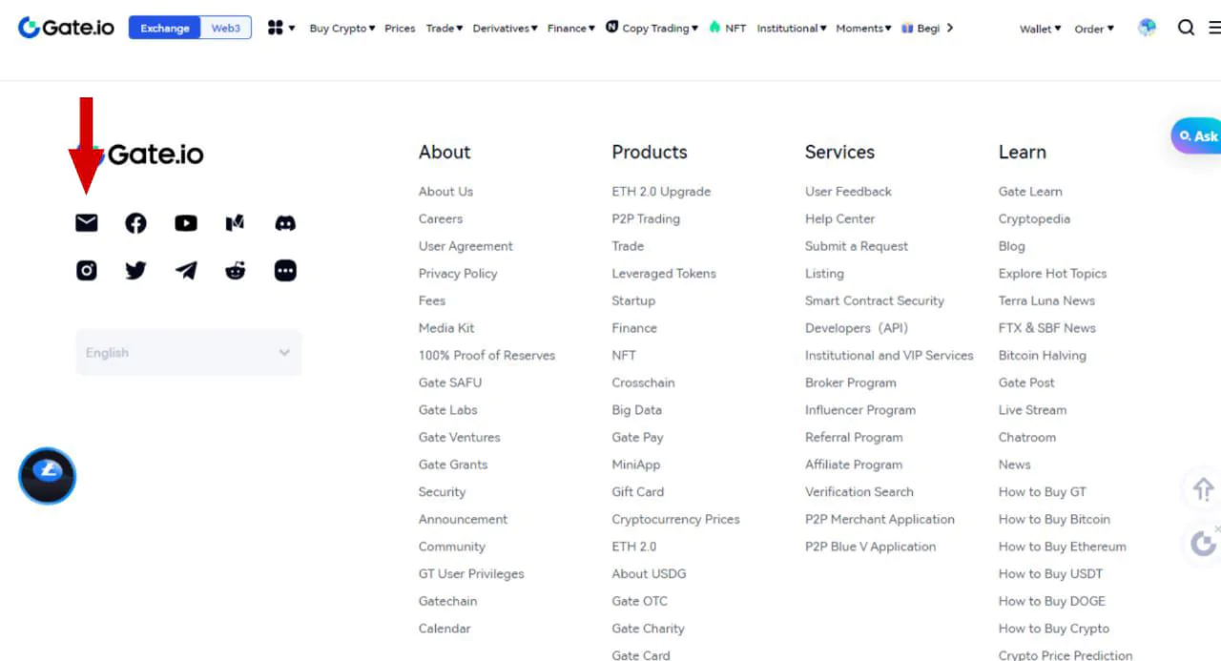The width and height of the screenshot is (1221, 661).
Task: Open the Media Kit link
Action: [x=446, y=328]
